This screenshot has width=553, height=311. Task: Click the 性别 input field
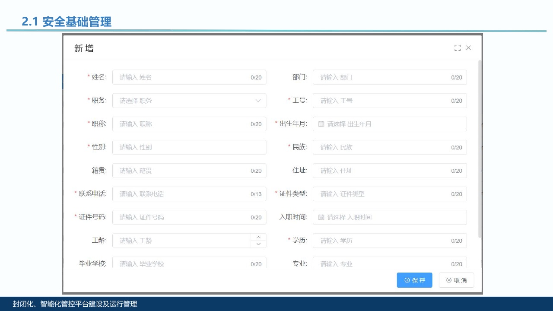pyautogui.click(x=189, y=147)
